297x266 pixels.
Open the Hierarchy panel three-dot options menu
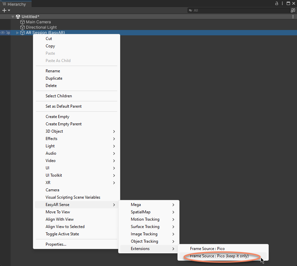[282, 3]
